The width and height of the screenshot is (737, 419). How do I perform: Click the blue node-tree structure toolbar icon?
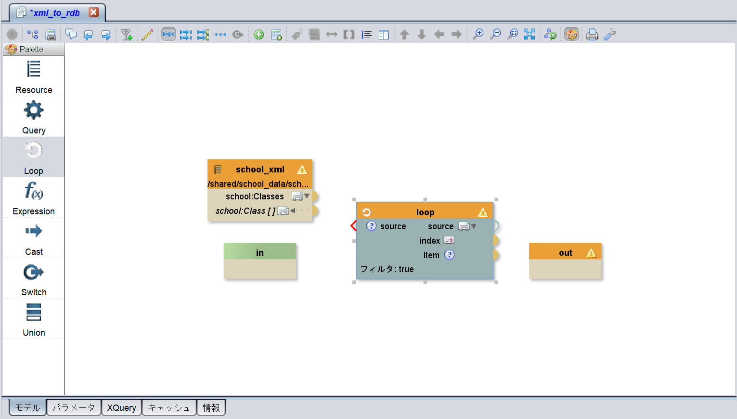click(32, 35)
